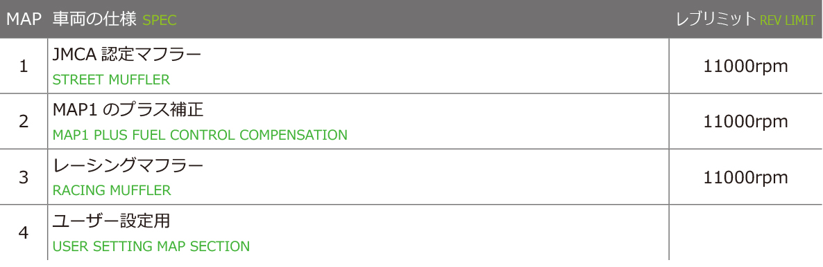Click the レブリミット REV LIMIT header

(745, 19)
